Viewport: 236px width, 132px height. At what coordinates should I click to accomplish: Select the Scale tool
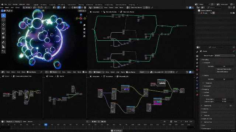coord(3,33)
